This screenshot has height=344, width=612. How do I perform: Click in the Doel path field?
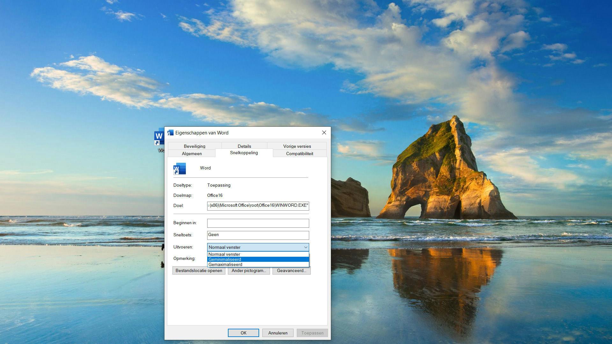[x=258, y=205]
